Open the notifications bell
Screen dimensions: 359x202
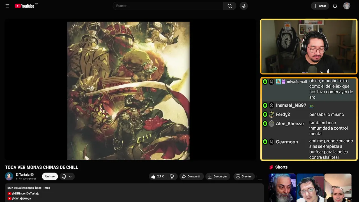tap(335, 6)
